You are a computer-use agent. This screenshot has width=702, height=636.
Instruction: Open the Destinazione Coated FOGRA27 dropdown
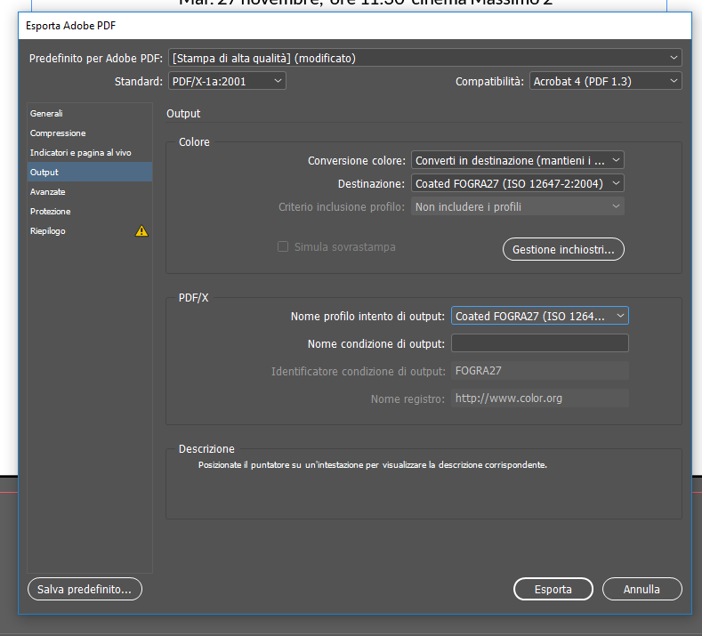click(518, 183)
